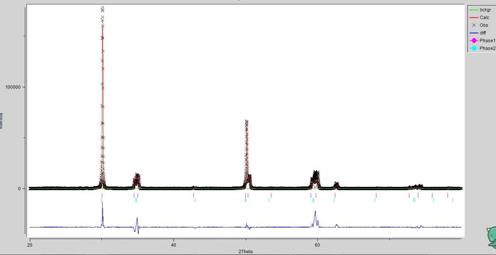Click the 100000 y-axis tick label
The height and width of the screenshot is (255, 496).
(x=12, y=87)
